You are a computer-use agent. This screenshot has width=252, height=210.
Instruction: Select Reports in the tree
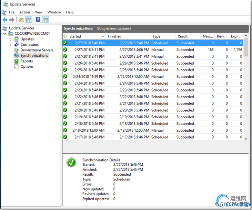pos(27,61)
